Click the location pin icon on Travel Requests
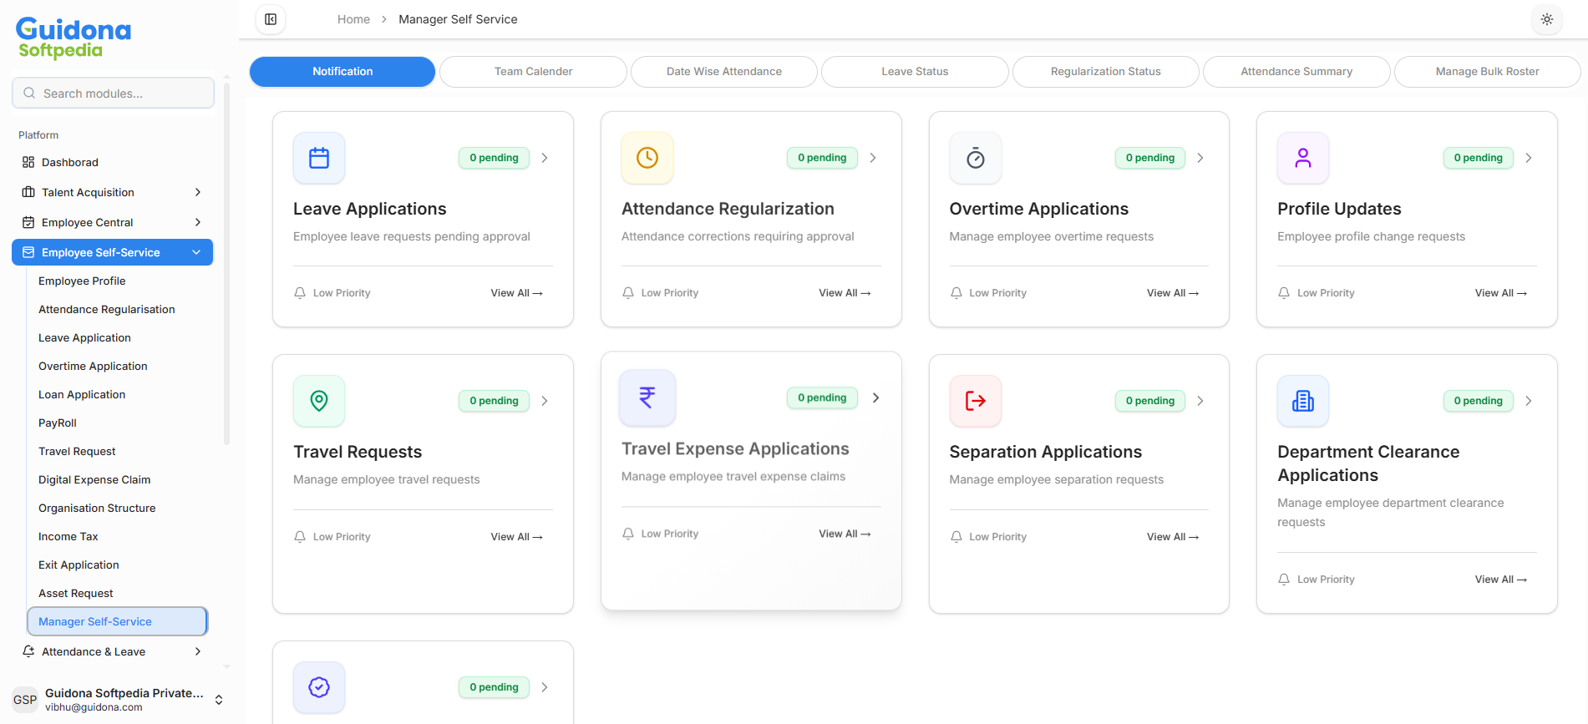 tap(319, 401)
